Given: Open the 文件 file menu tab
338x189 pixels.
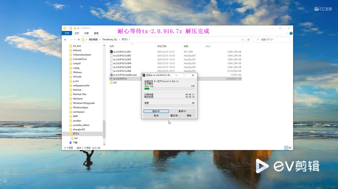Looking at the screenshot, I should tap(67, 33).
